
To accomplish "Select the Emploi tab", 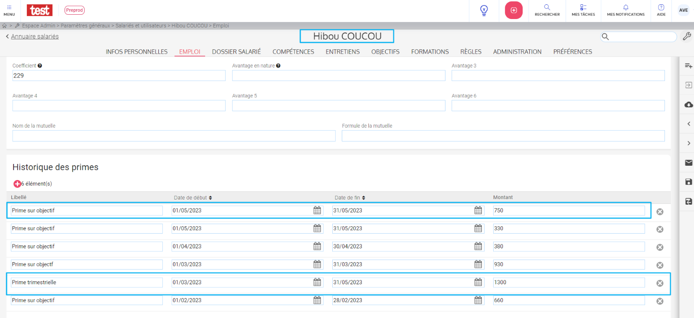I will pos(190,51).
